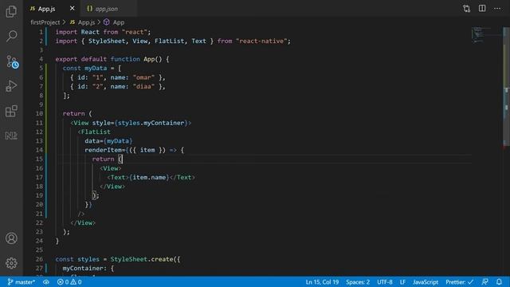
Task: Click the Ln 15, Col 19 position indicator
Action: [x=322, y=281]
